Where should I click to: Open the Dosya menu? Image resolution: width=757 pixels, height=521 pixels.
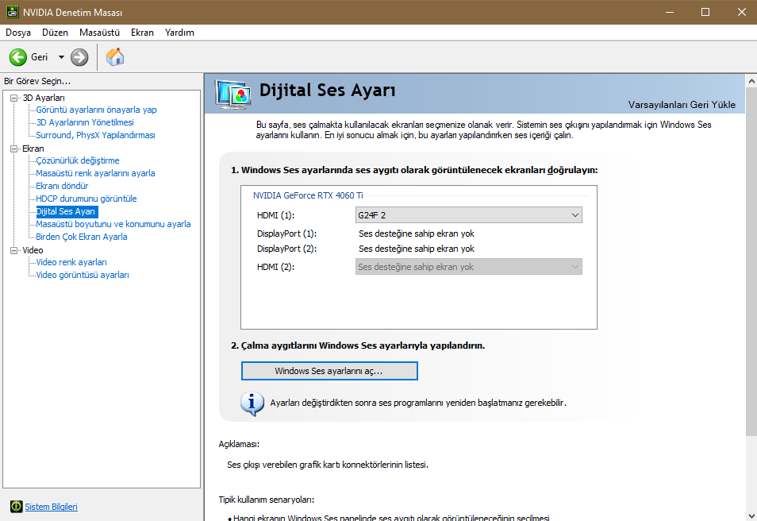pos(18,33)
